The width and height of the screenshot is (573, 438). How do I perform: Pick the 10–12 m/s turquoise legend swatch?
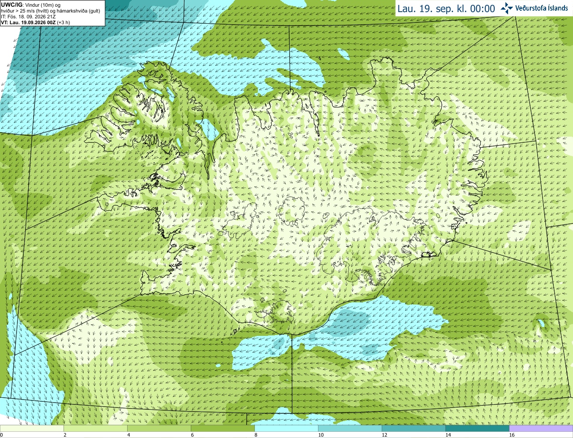click(350, 429)
